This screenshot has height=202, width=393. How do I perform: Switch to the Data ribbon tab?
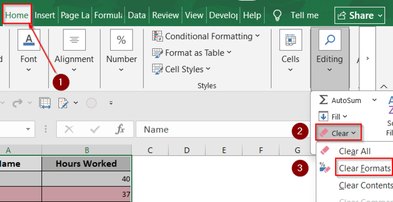pyautogui.click(x=137, y=15)
